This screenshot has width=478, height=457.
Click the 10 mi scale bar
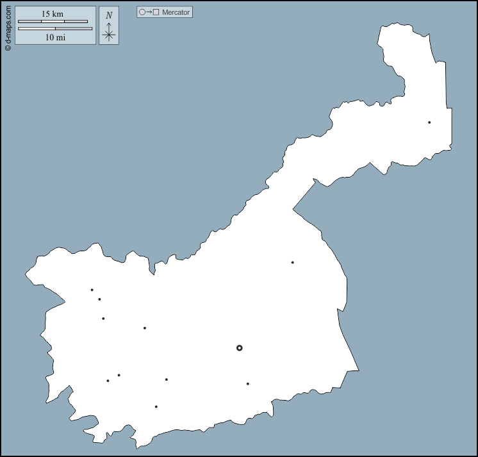(55, 29)
